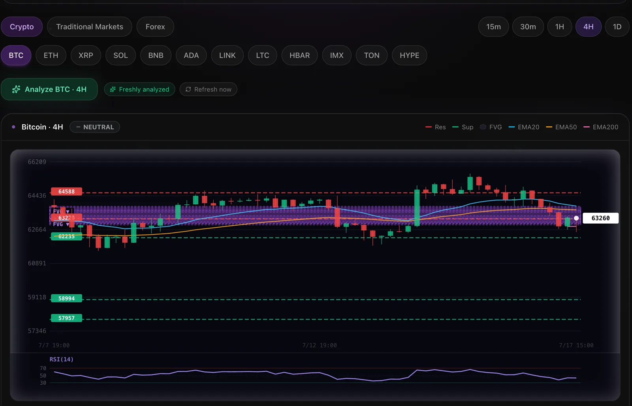Click the current price tag 63260

[600, 218]
